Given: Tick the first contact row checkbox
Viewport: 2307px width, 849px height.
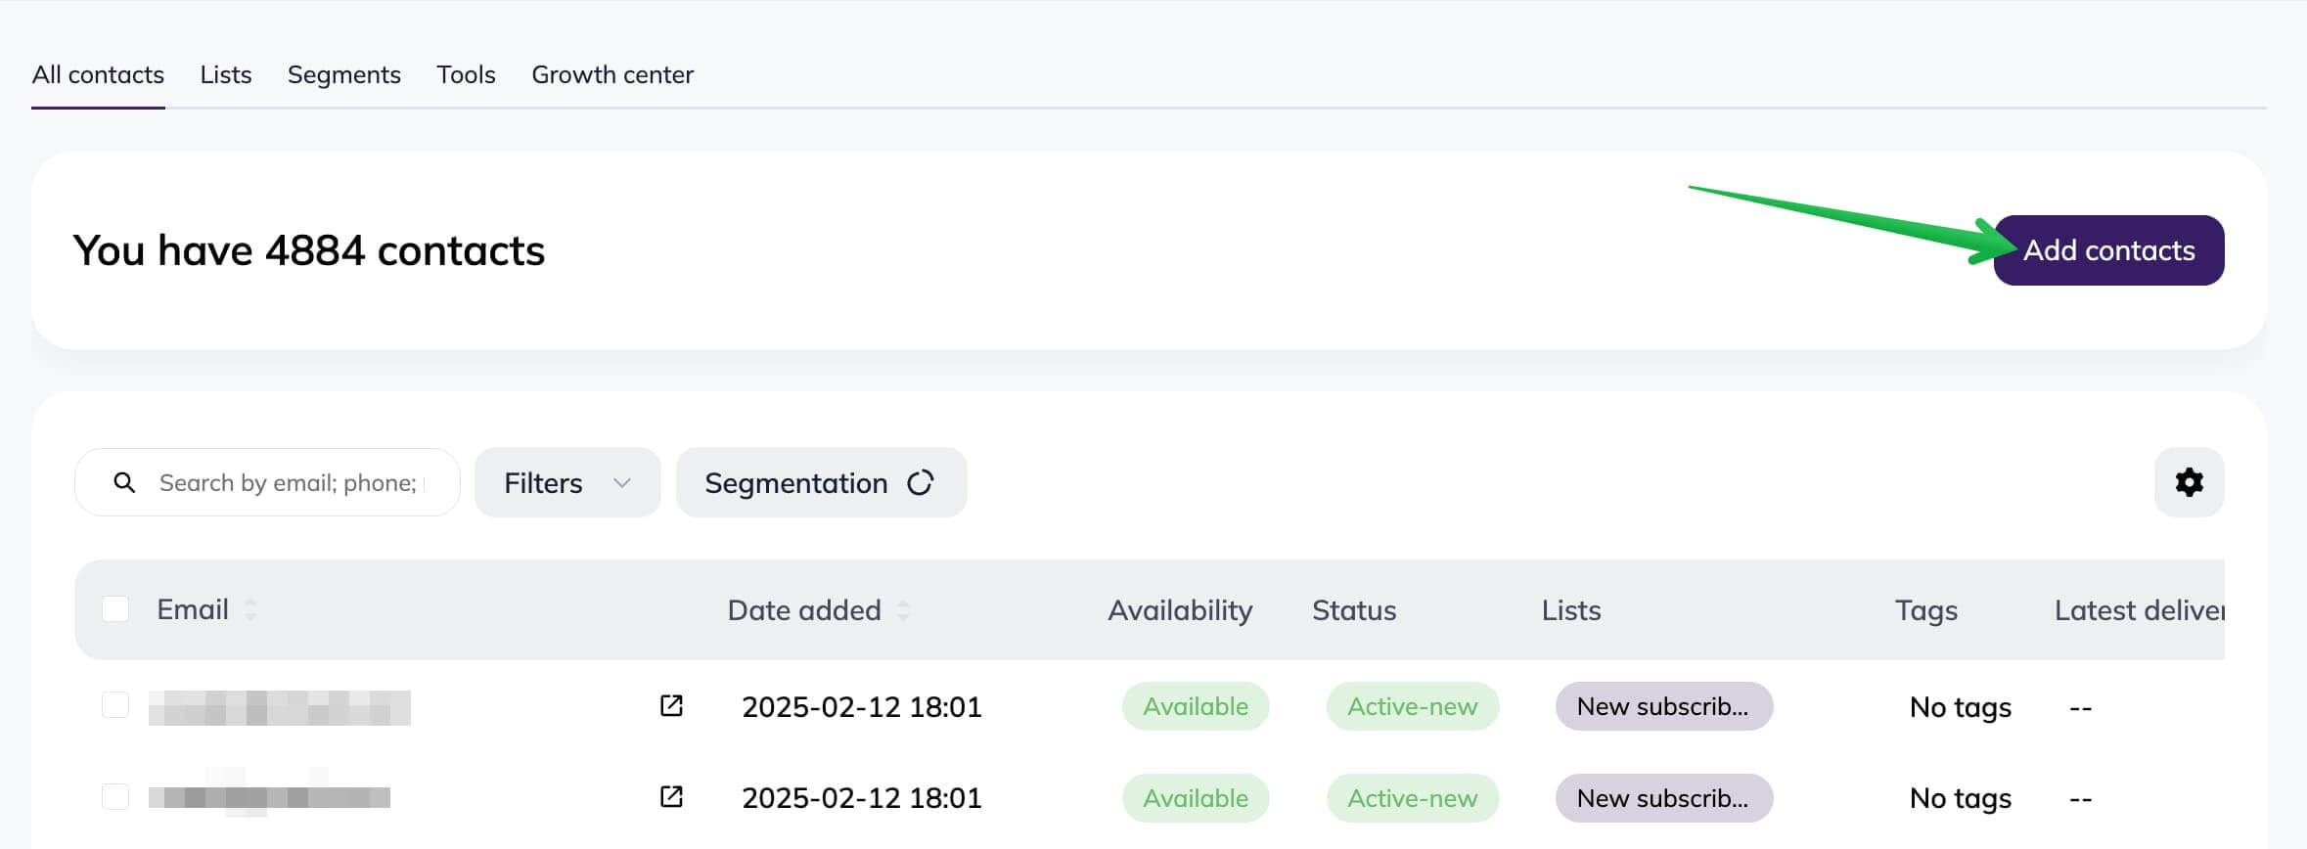Looking at the screenshot, I should coord(115,704).
